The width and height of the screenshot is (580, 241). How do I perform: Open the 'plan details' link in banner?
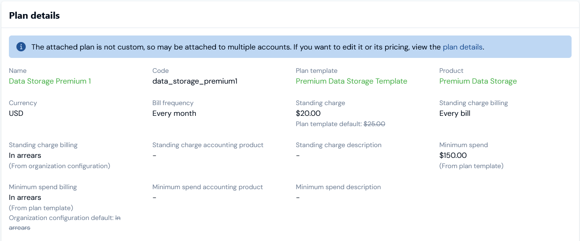[x=462, y=47]
